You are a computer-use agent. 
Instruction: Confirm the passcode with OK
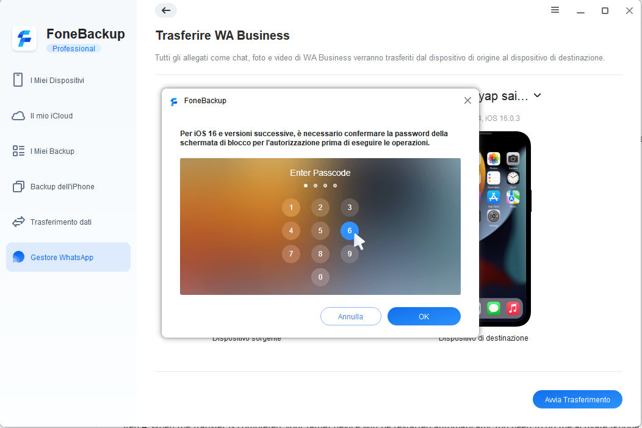(424, 316)
